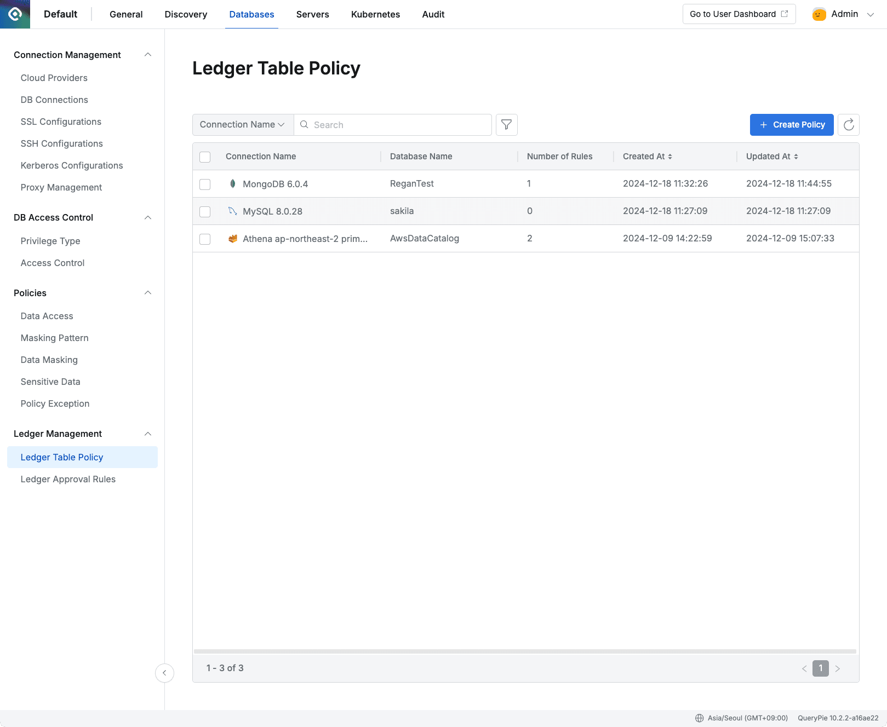Collapse the sidebar with the arrow control

click(164, 673)
